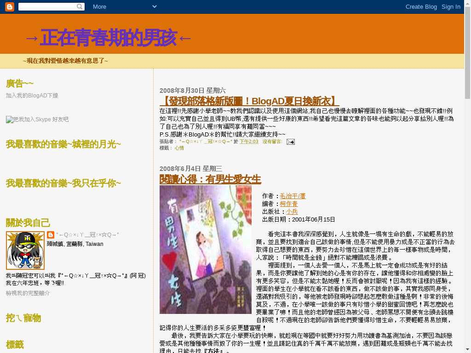The width and height of the screenshot is (471, 353).
Task: Expand the More menu chevron arrow
Action: point(155,6)
